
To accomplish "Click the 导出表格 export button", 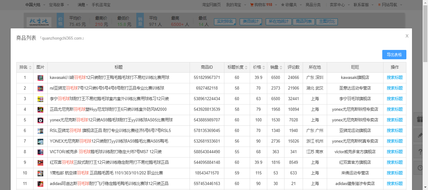I will (394, 55).
